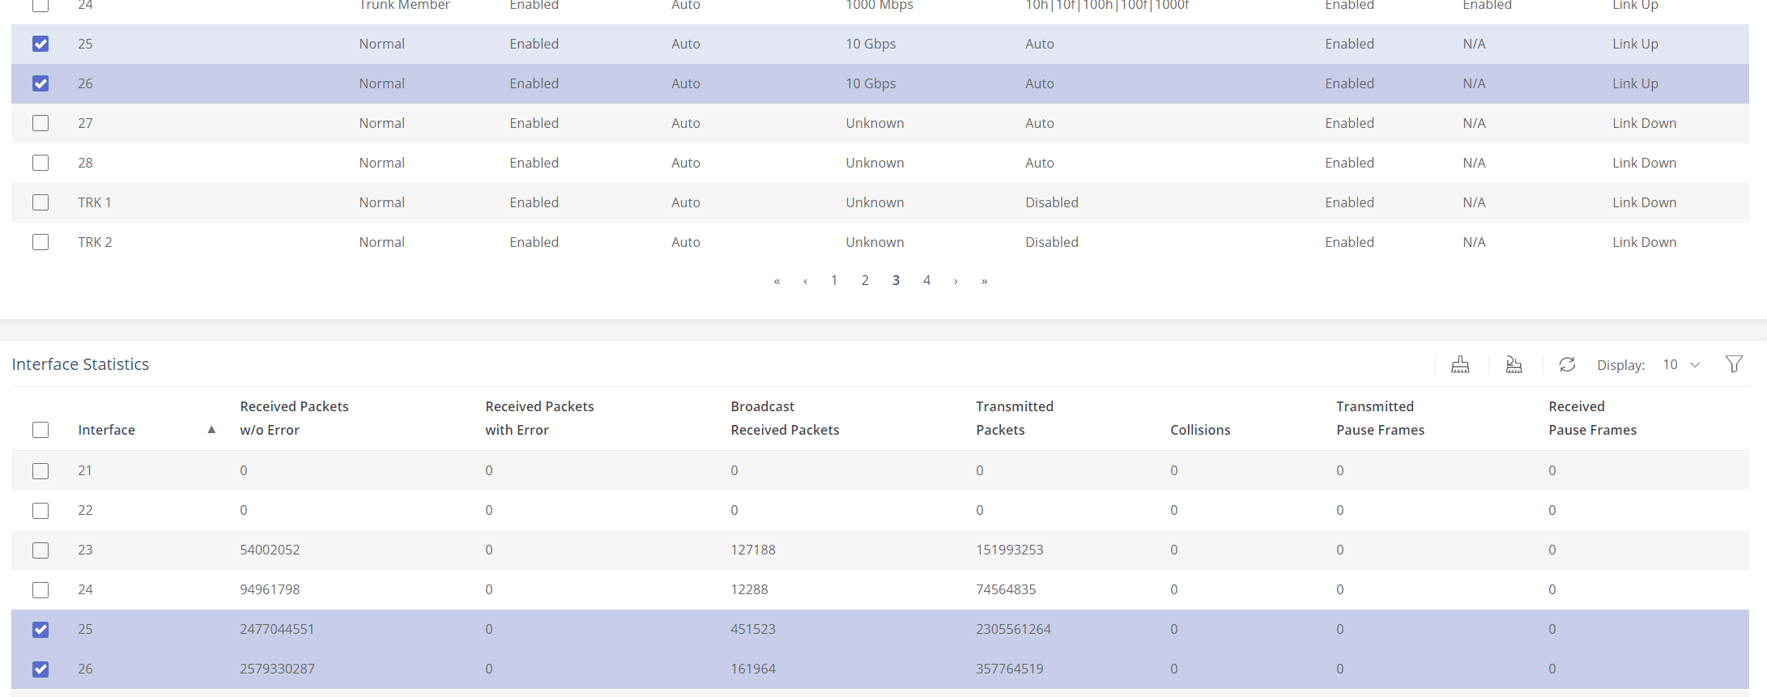Click the value 54002052

coord(270,550)
